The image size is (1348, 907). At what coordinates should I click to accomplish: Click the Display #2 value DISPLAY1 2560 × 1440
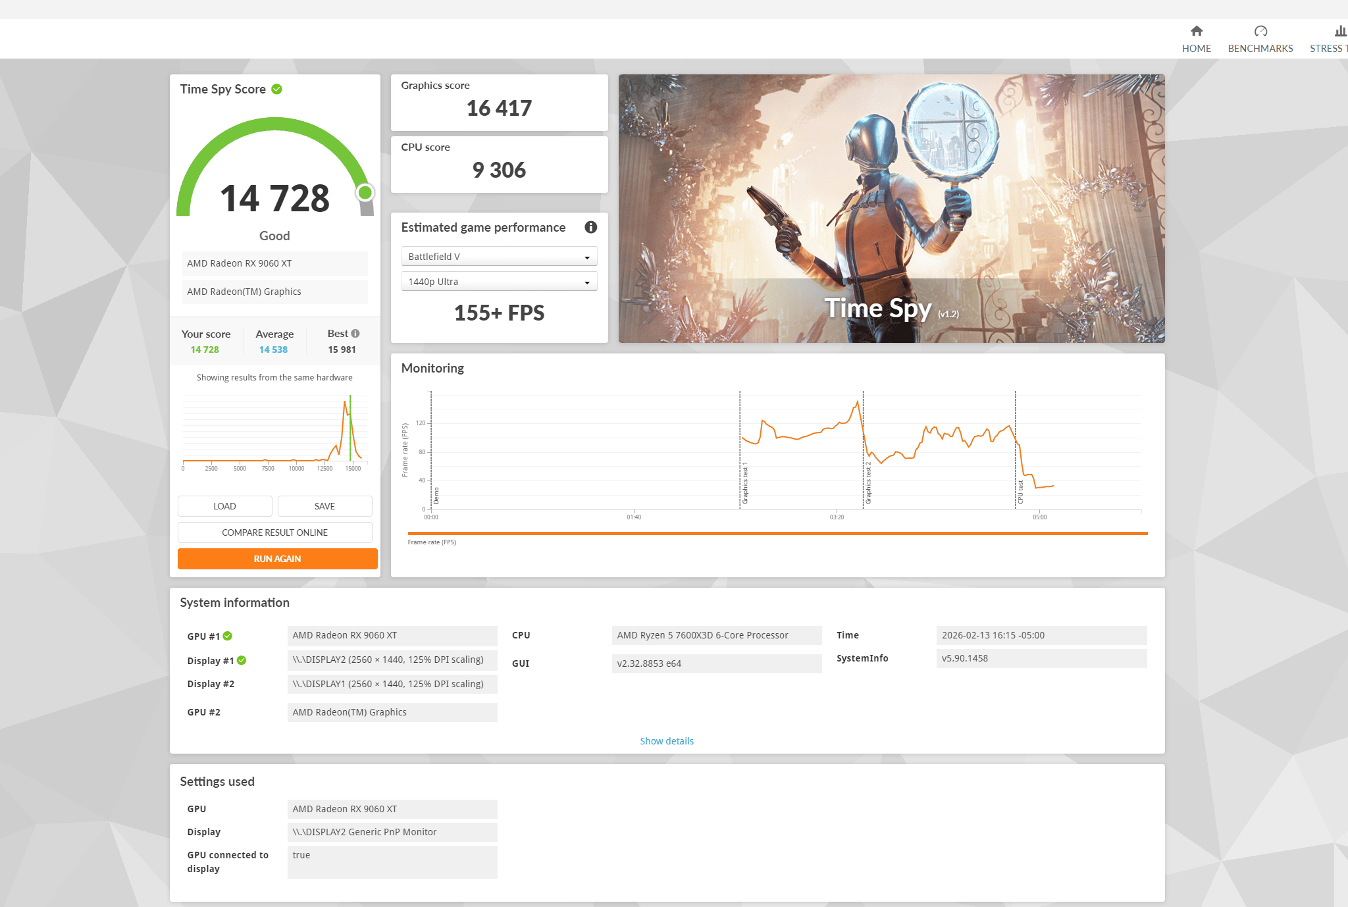(392, 684)
